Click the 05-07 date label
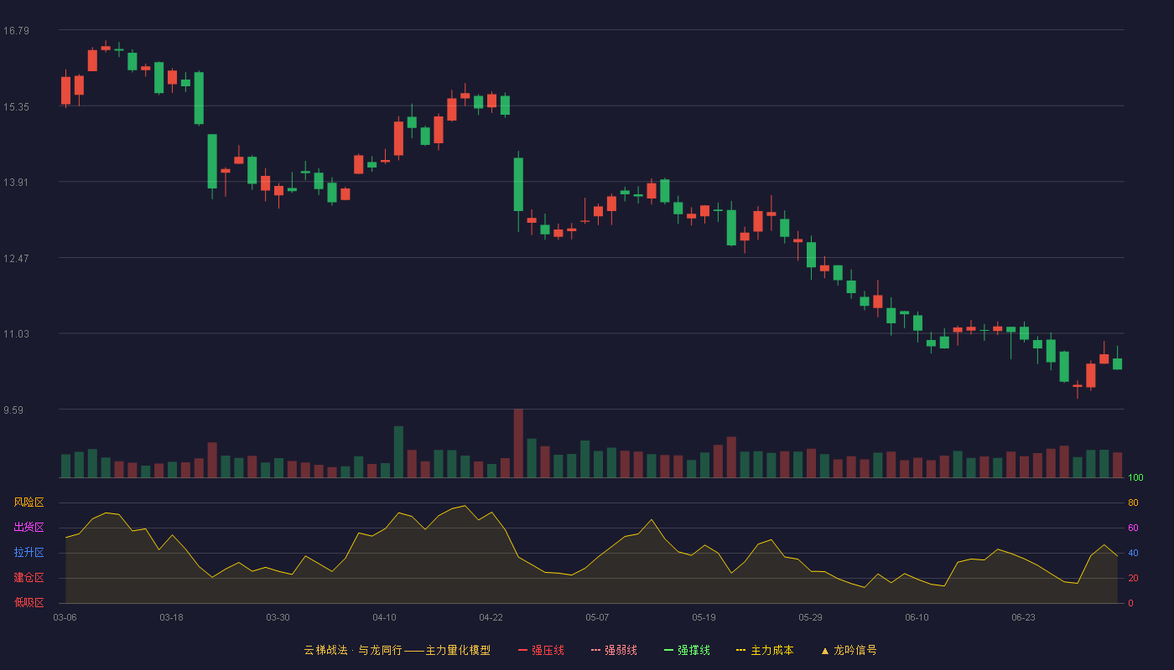Screen dimensions: 1174x670 click(597, 617)
